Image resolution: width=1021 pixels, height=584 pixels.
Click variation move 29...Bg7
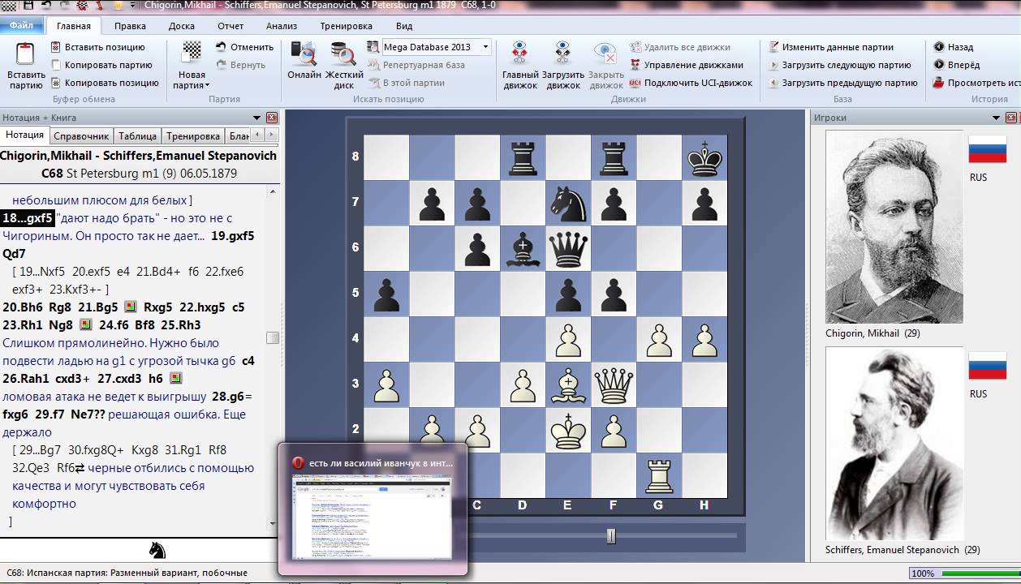coord(41,450)
